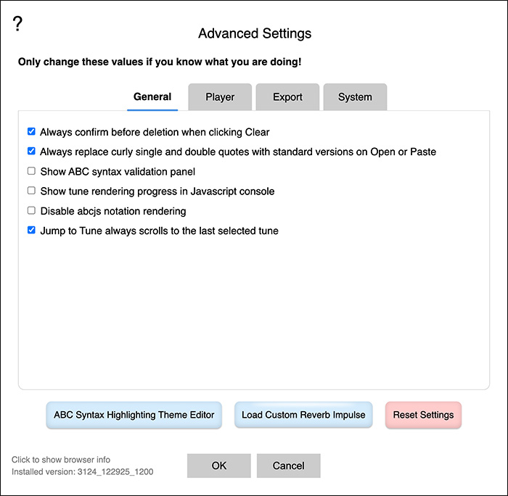The width and height of the screenshot is (508, 496).
Task: Toggle Always confirm before deletion checkbox
Action: (31, 132)
